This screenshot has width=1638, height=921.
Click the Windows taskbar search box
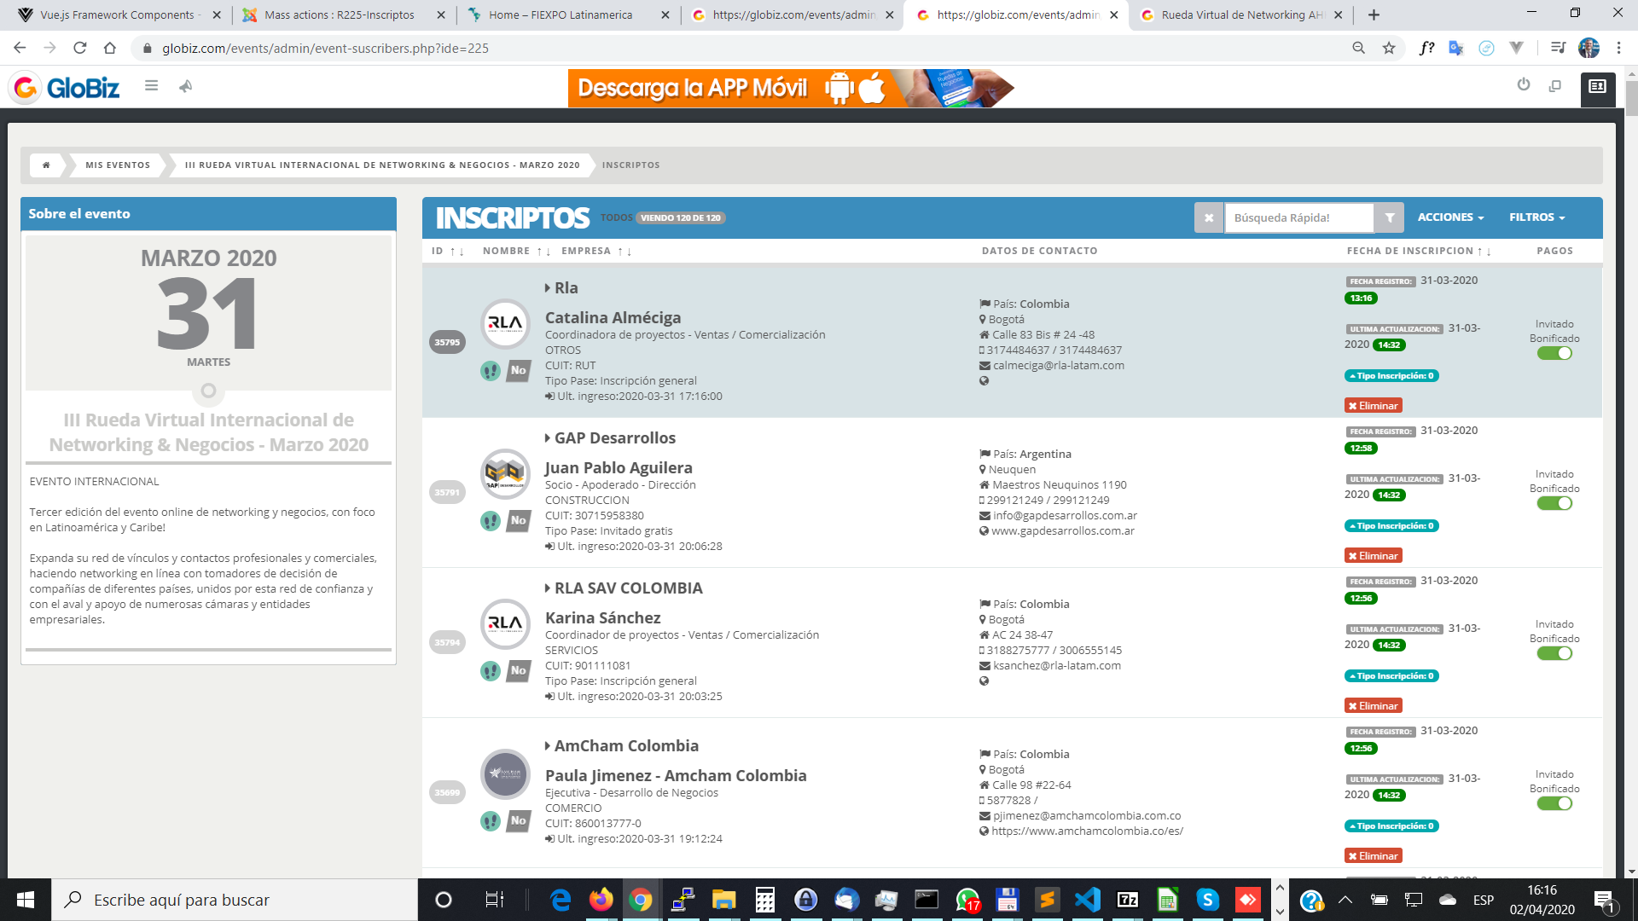pyautogui.click(x=235, y=900)
